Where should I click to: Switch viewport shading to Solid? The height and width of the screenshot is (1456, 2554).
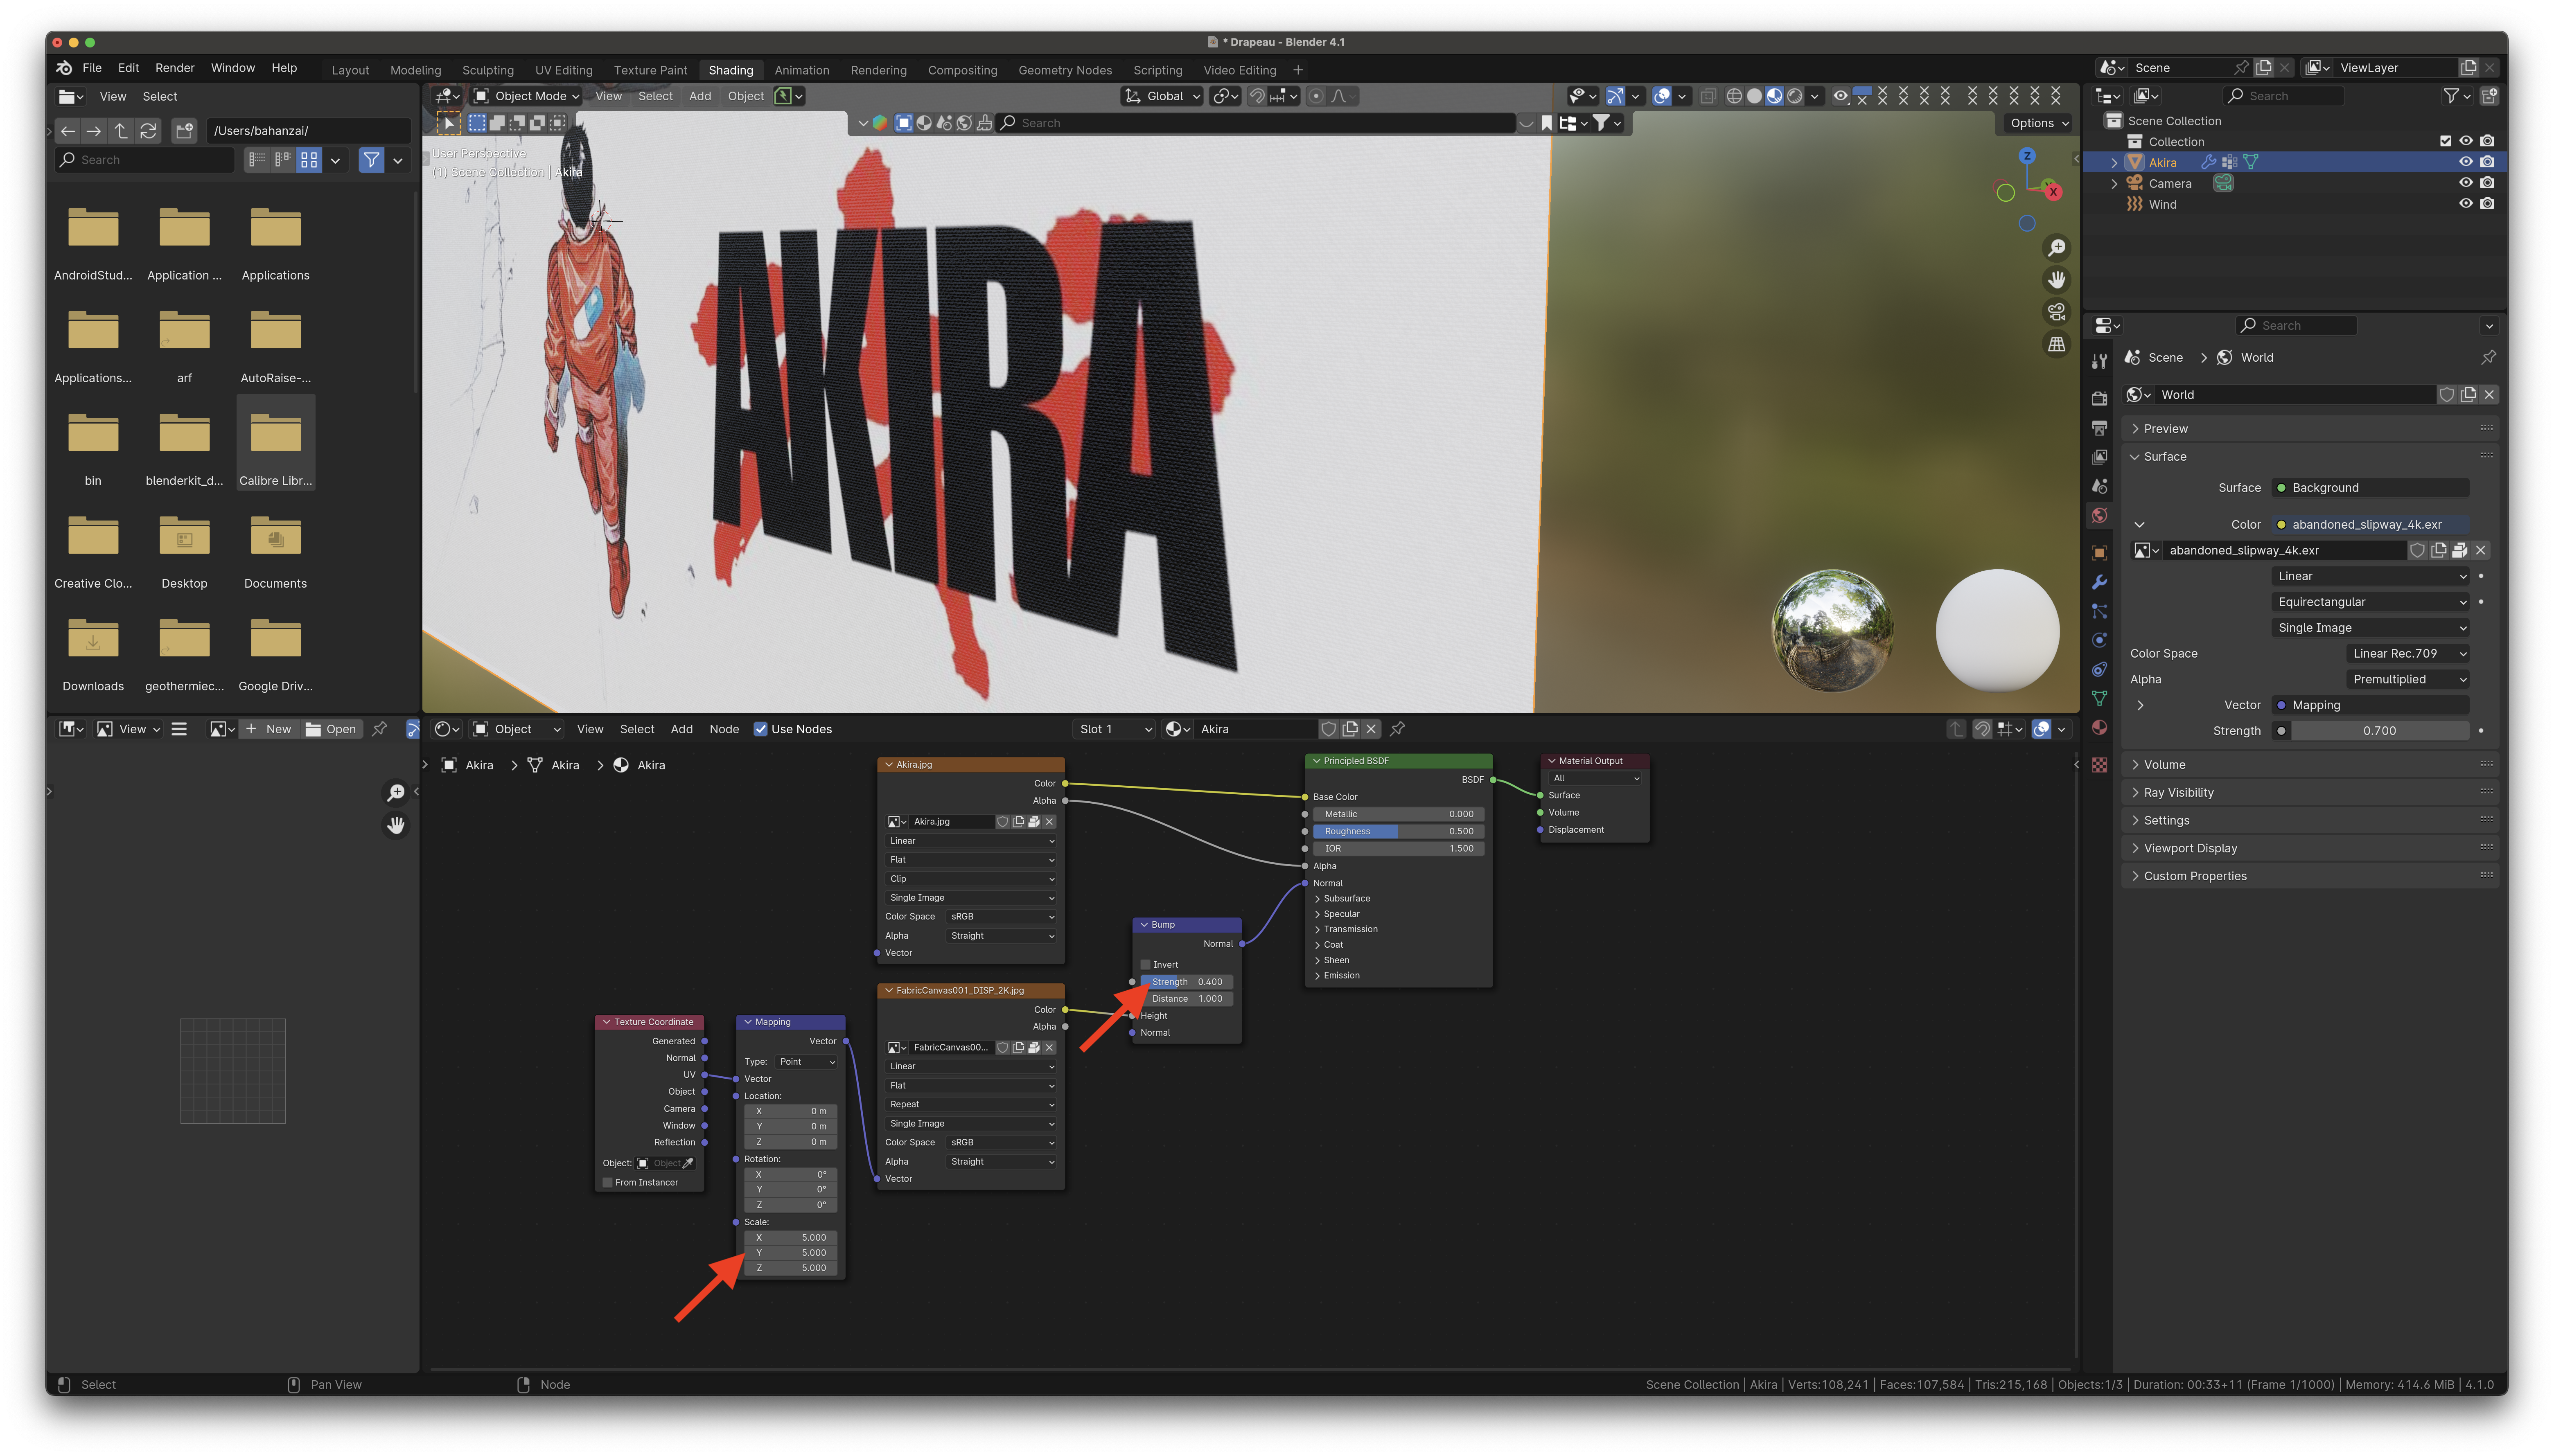click(1754, 96)
